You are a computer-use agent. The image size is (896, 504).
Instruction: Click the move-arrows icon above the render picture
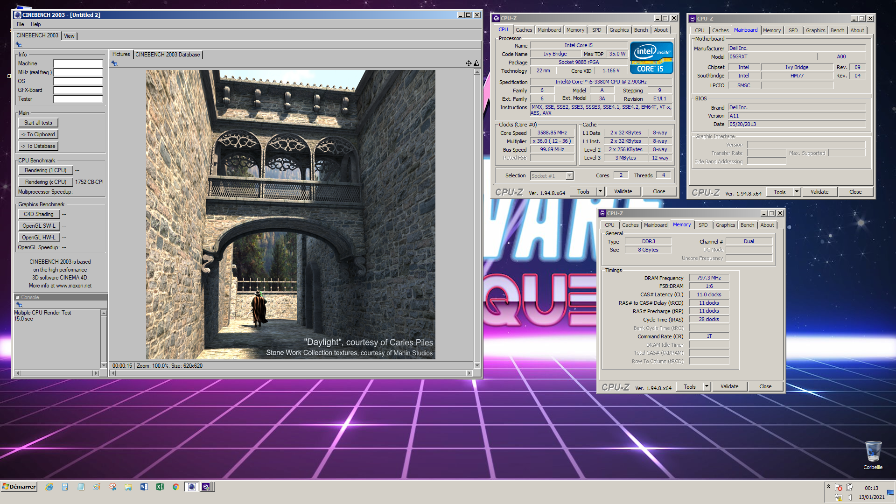pos(469,63)
